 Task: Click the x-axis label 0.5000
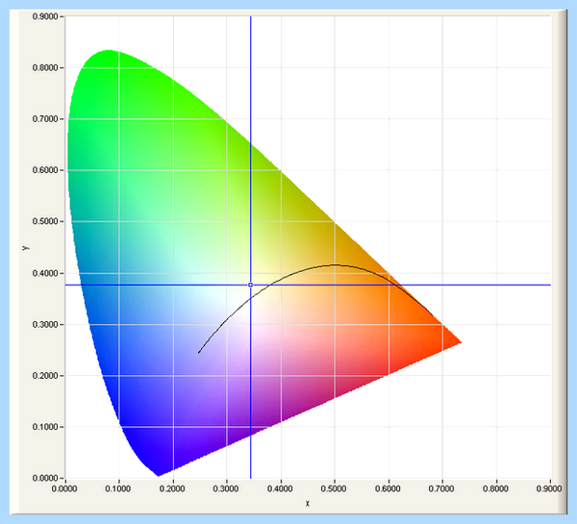(334, 488)
